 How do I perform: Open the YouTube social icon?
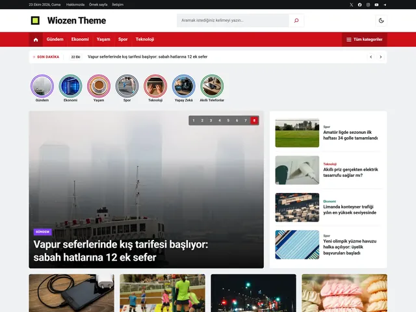[376, 5]
